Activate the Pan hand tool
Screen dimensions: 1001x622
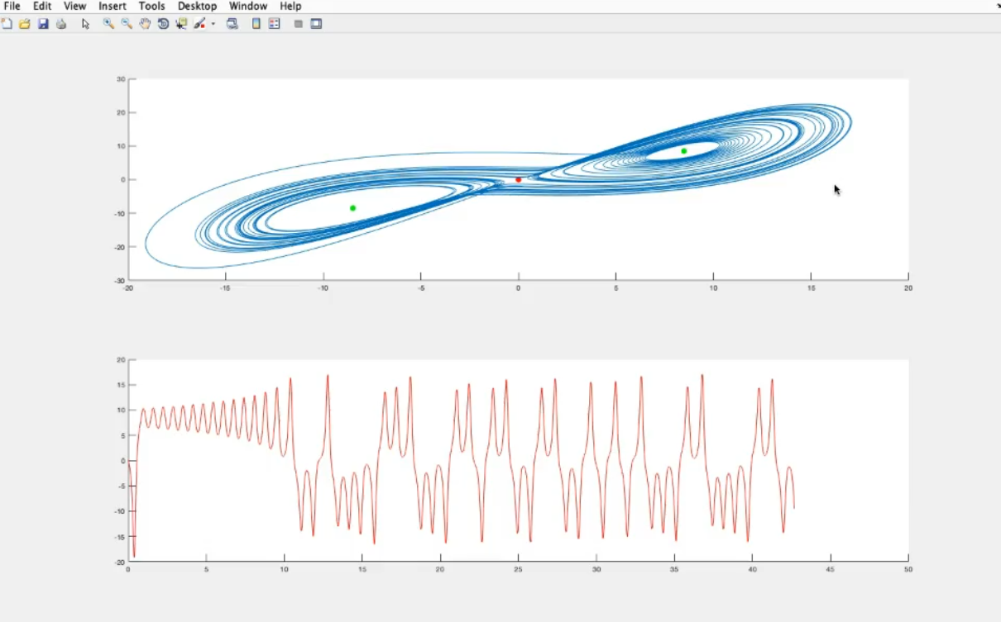coord(145,24)
